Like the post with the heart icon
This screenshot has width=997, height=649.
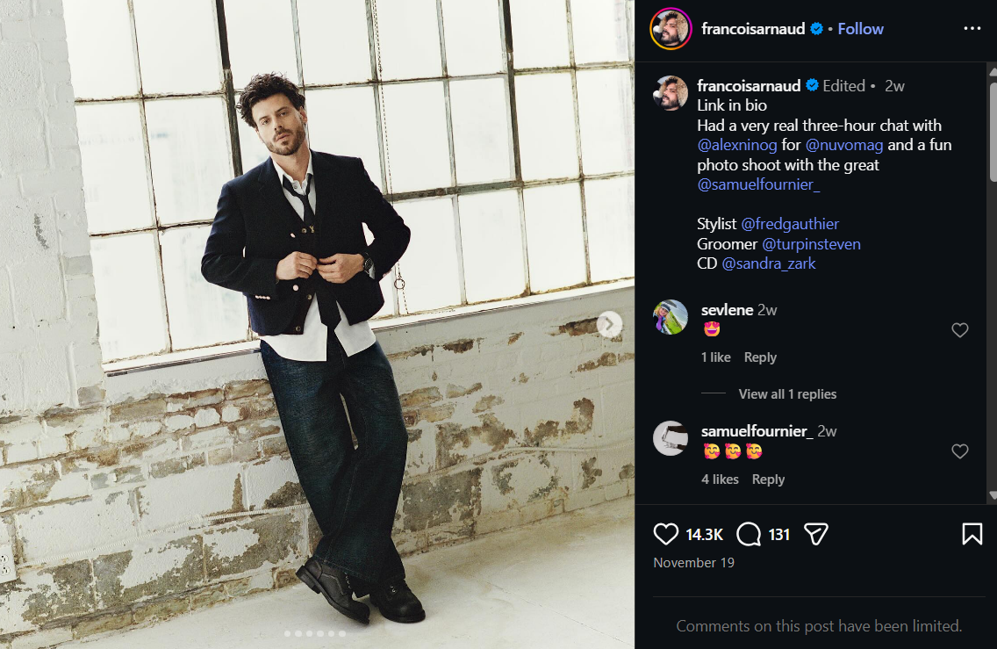667,534
